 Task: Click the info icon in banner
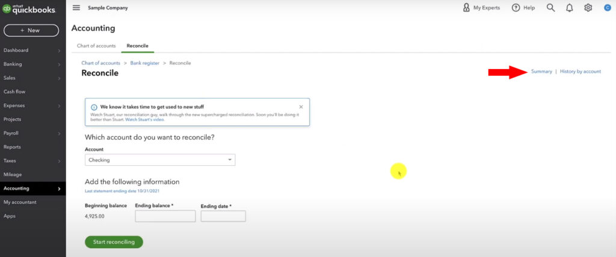pyautogui.click(x=94, y=107)
